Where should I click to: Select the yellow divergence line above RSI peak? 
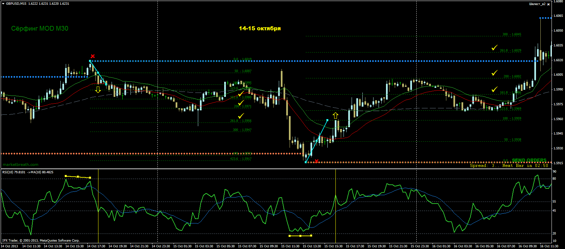tap(78, 177)
